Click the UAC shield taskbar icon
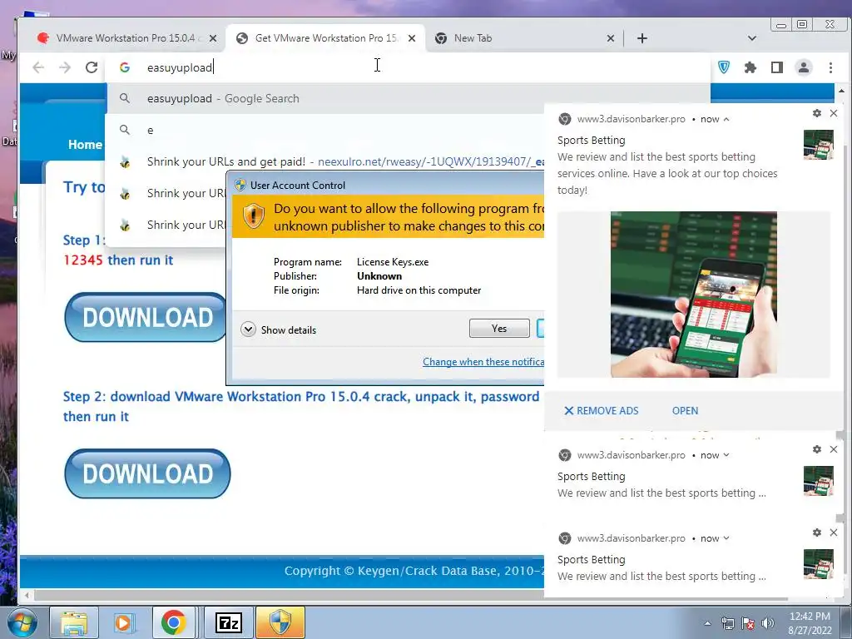The image size is (852, 639). [x=280, y=622]
